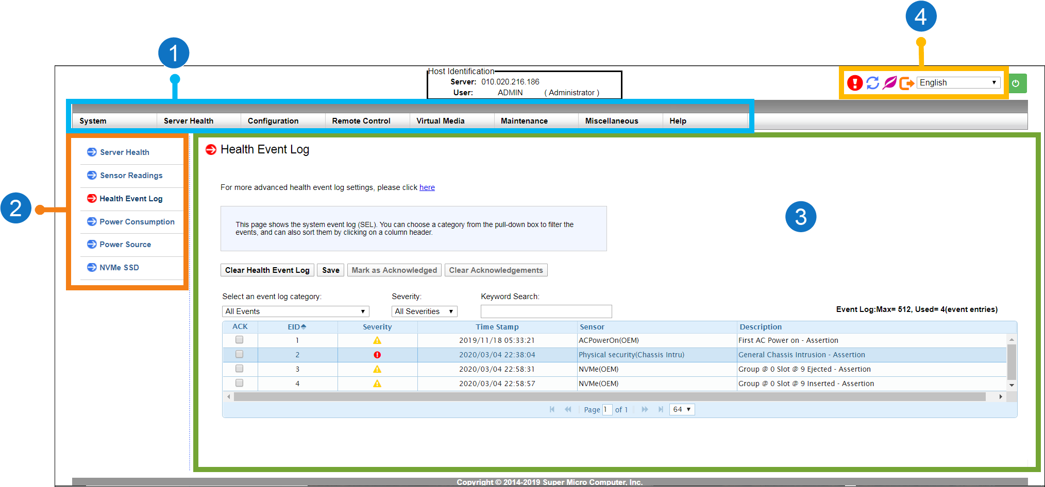The height and width of the screenshot is (487, 1045).
Task: Click the critical severity icon in row 2
Action: pos(377,355)
